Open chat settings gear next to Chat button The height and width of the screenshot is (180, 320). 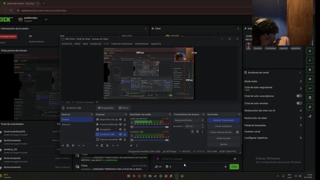[225, 167]
